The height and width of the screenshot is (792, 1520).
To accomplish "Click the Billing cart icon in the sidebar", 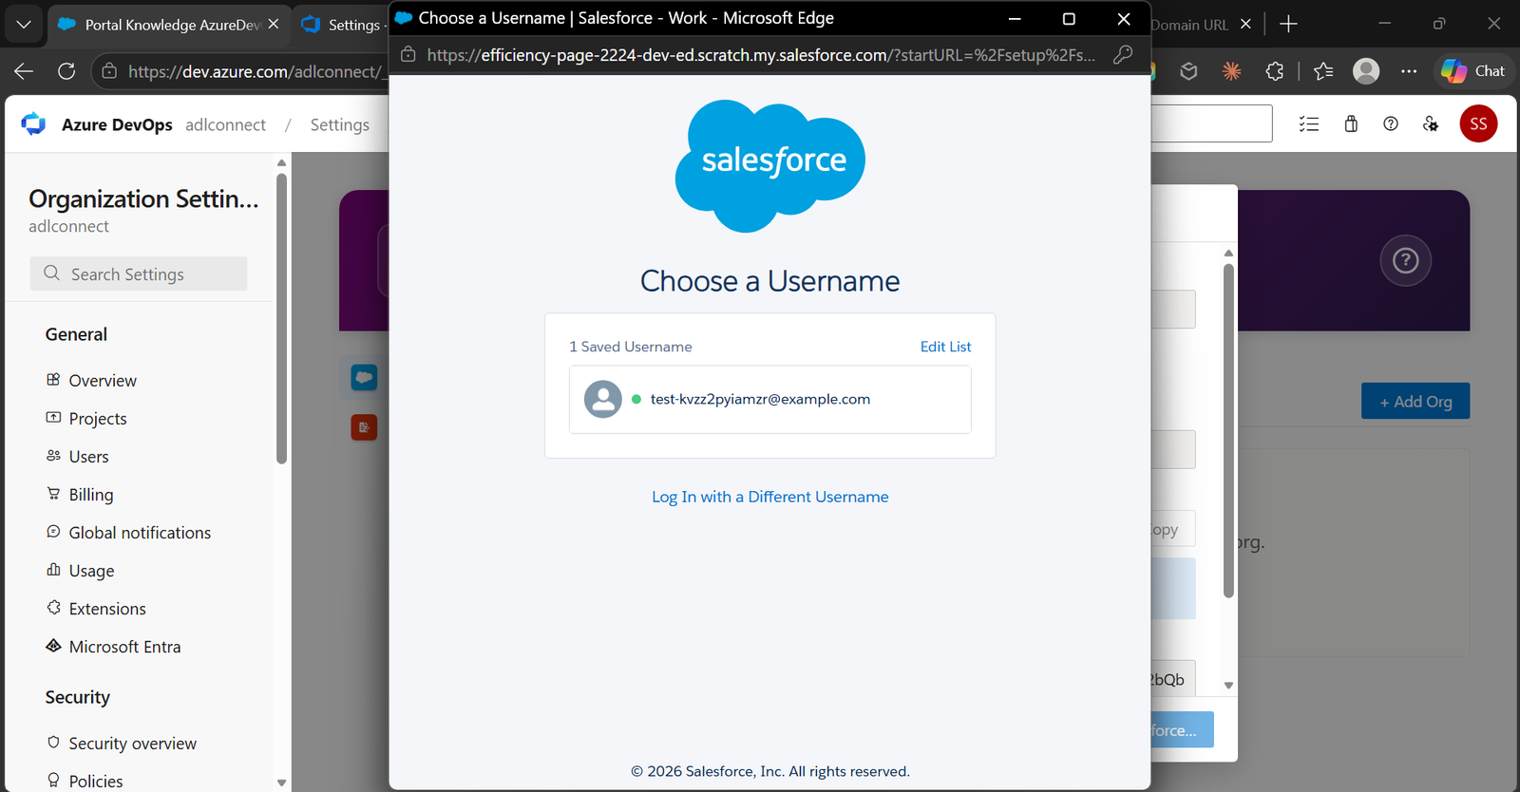I will click(53, 493).
